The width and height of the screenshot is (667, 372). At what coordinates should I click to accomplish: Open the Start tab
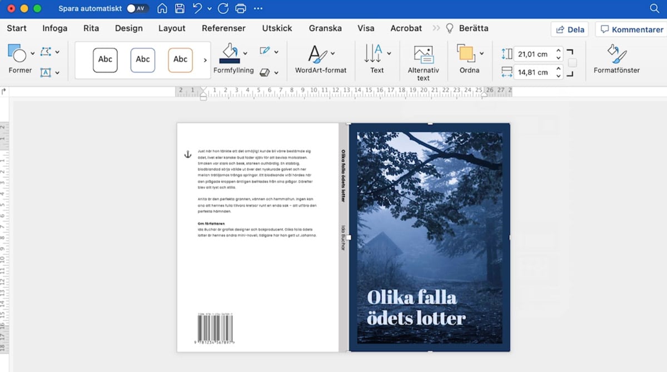point(17,28)
